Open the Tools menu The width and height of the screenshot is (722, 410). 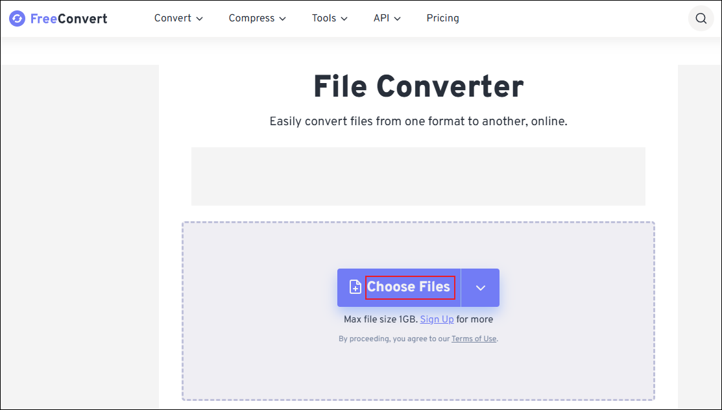click(x=324, y=18)
